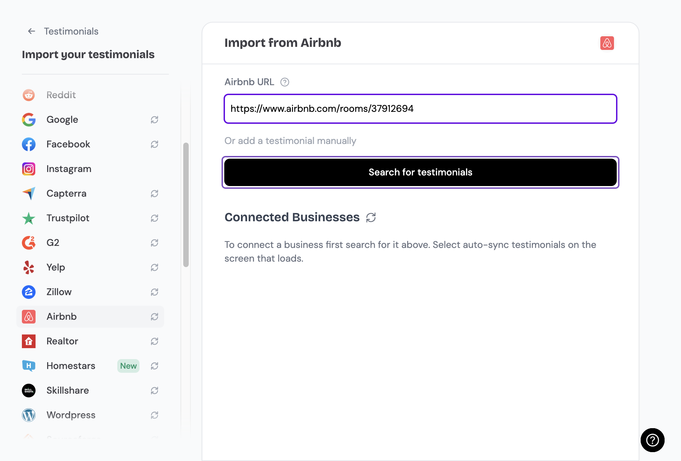Click the Realtor house logo icon
The image size is (681, 461).
pyautogui.click(x=29, y=341)
